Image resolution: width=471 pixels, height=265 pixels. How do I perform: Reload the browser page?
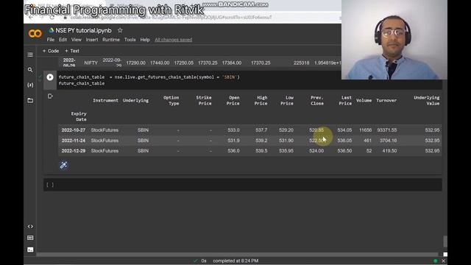click(52, 18)
